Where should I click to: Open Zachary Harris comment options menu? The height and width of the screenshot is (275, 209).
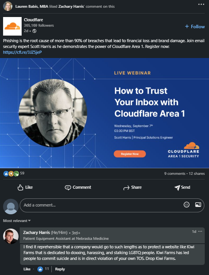[x=200, y=232]
